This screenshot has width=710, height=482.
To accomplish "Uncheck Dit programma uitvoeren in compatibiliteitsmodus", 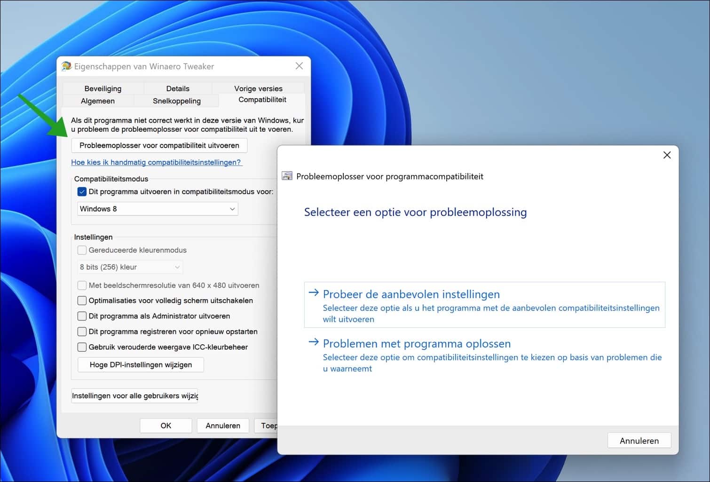I will click(x=82, y=191).
